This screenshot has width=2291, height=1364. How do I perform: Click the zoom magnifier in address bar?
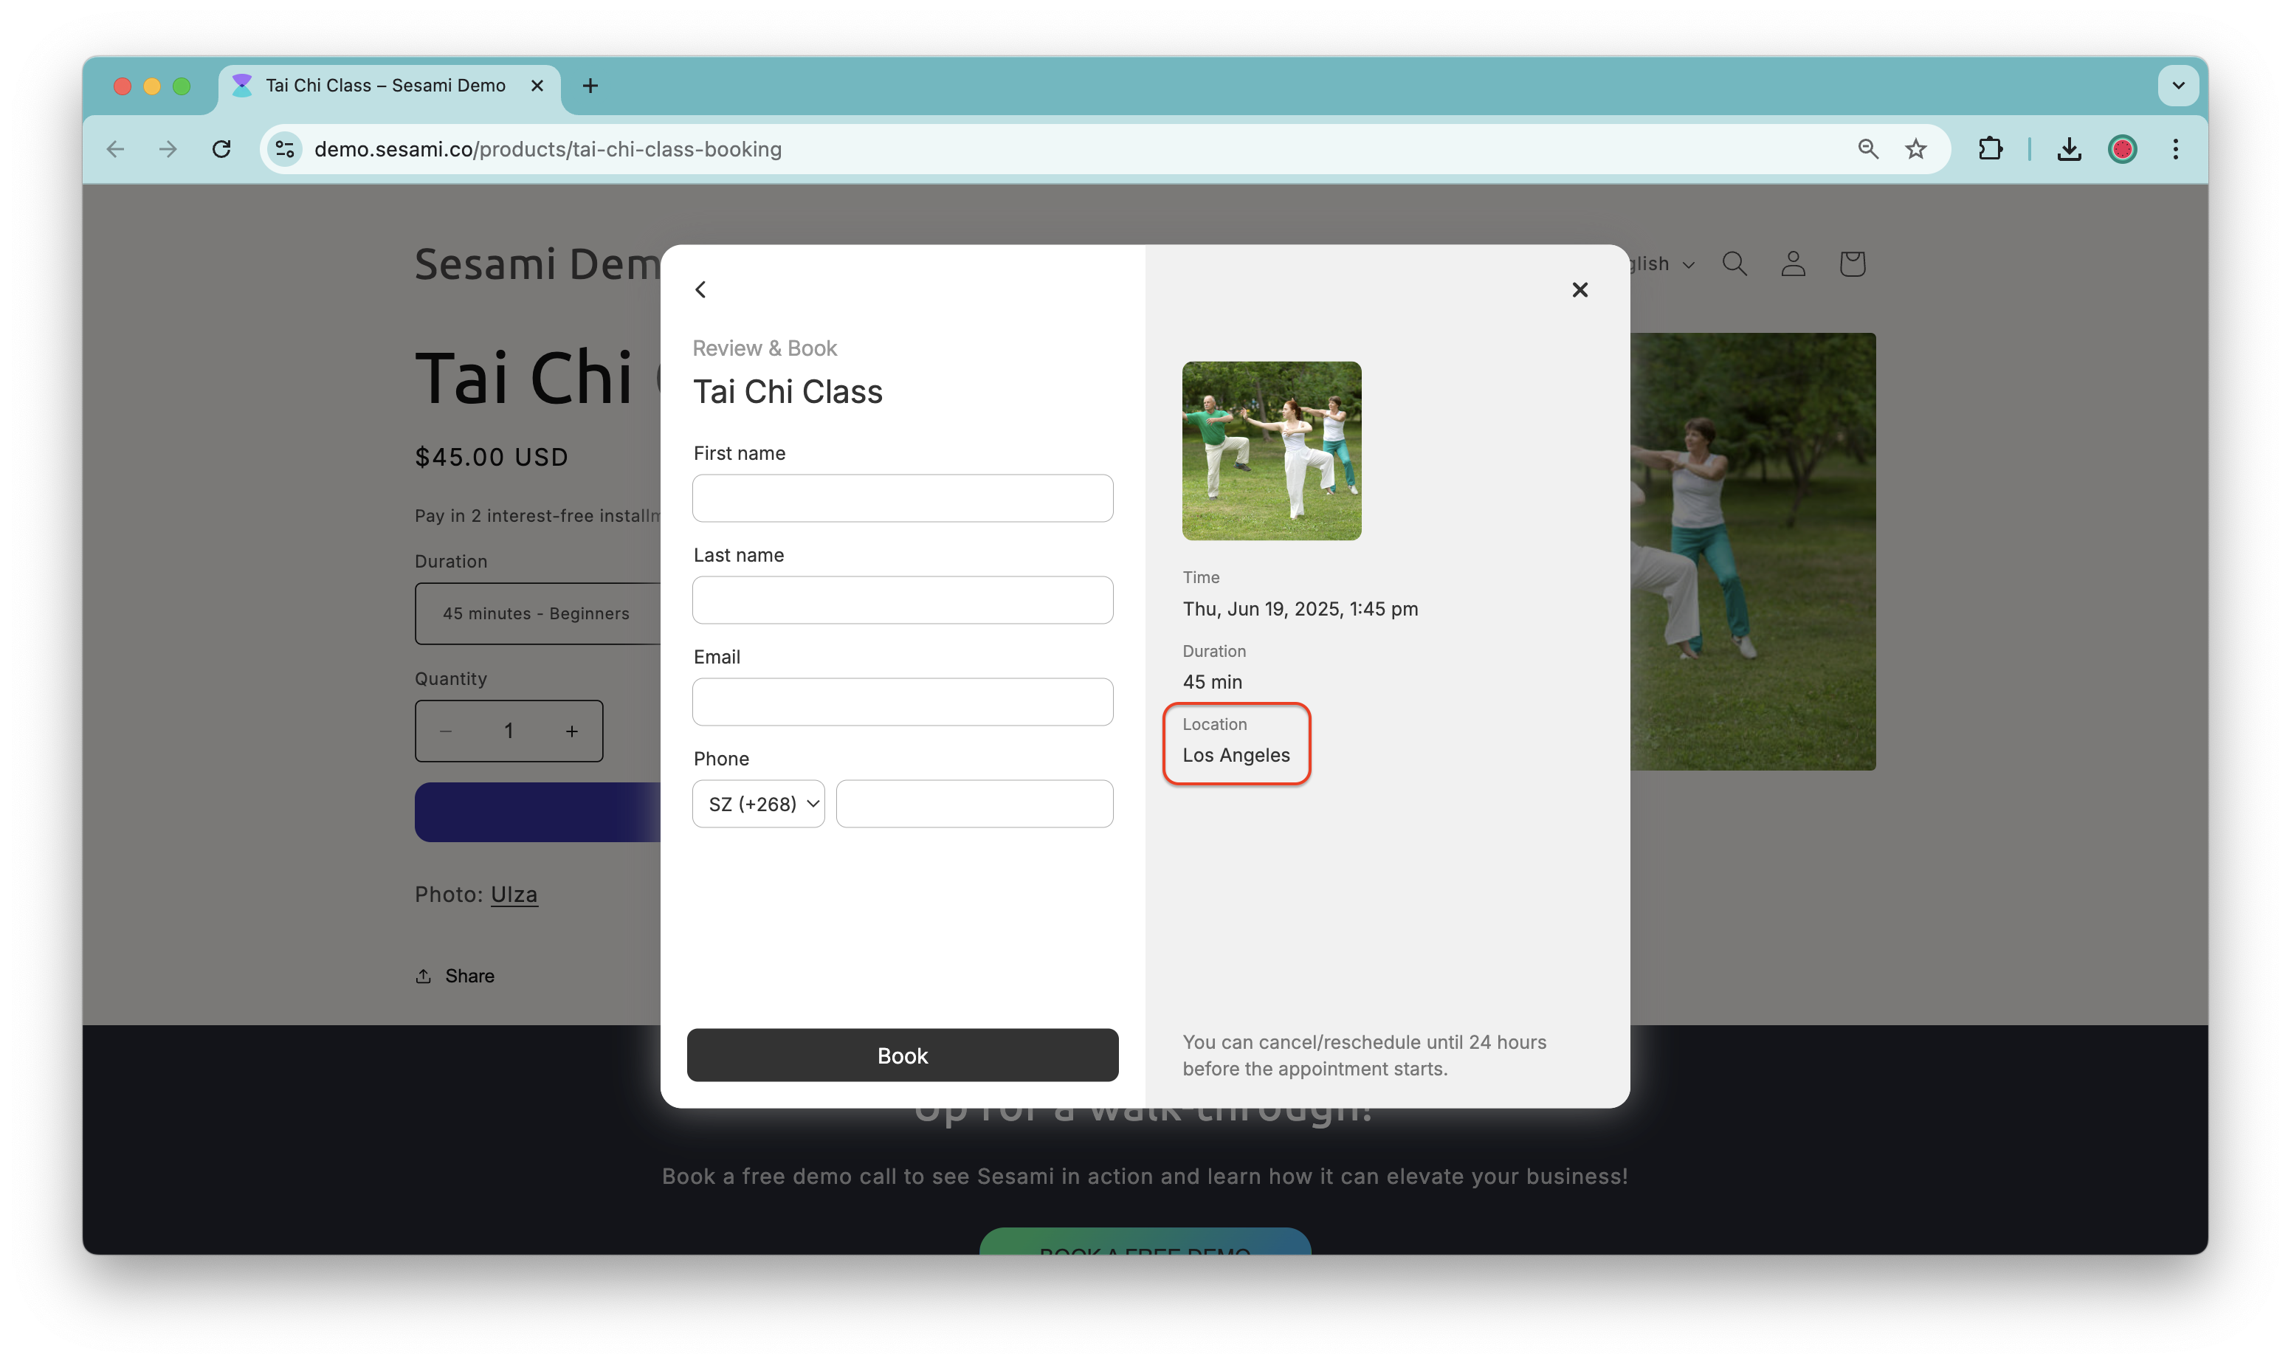(1867, 149)
